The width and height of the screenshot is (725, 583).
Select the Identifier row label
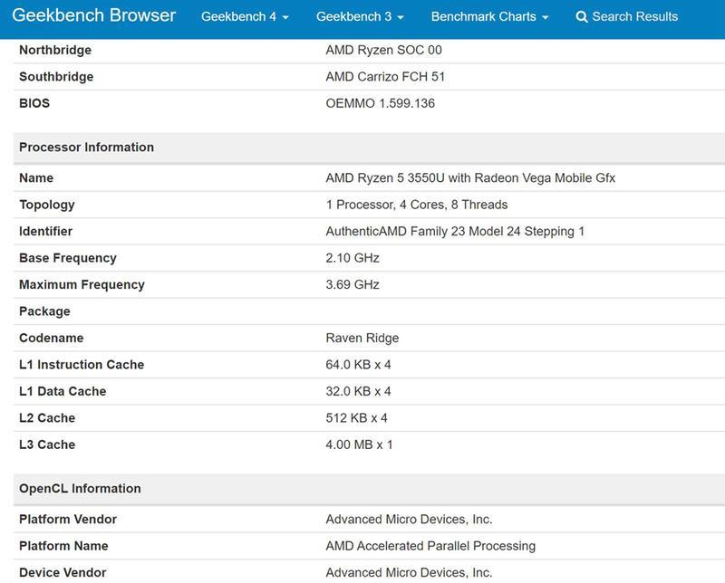(x=46, y=231)
